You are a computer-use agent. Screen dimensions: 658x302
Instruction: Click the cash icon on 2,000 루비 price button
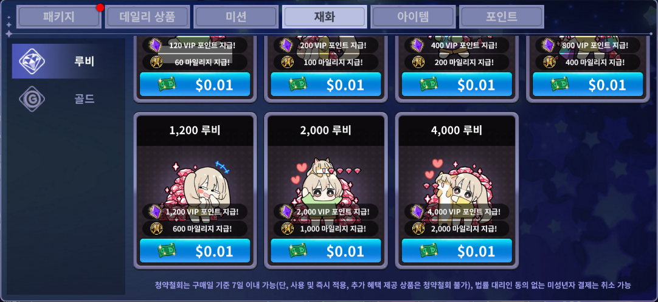click(298, 251)
